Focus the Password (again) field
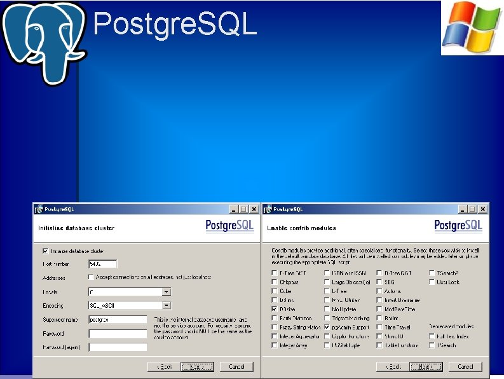The width and height of the screenshot is (504, 379). (x=118, y=347)
